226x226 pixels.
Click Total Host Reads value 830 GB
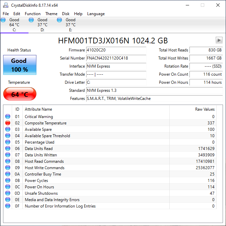[206, 50]
